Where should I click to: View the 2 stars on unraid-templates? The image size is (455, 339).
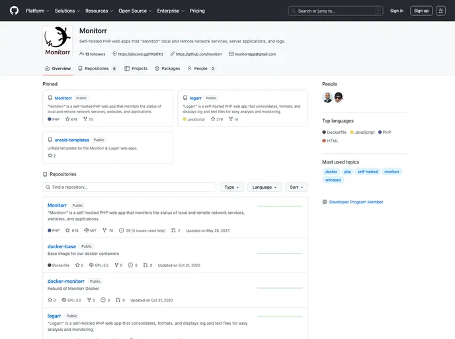pos(52,156)
